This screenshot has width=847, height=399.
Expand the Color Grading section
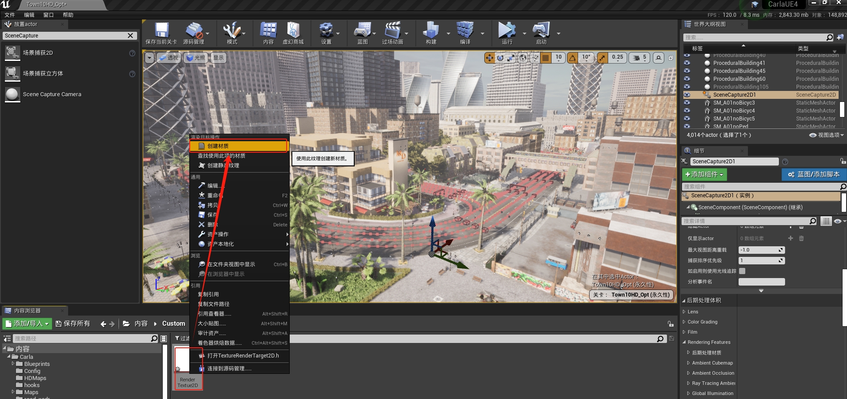(702, 322)
